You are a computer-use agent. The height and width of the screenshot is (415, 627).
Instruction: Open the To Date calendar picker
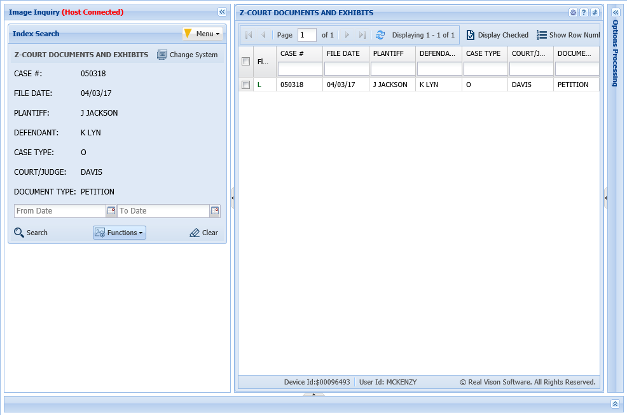click(x=215, y=211)
